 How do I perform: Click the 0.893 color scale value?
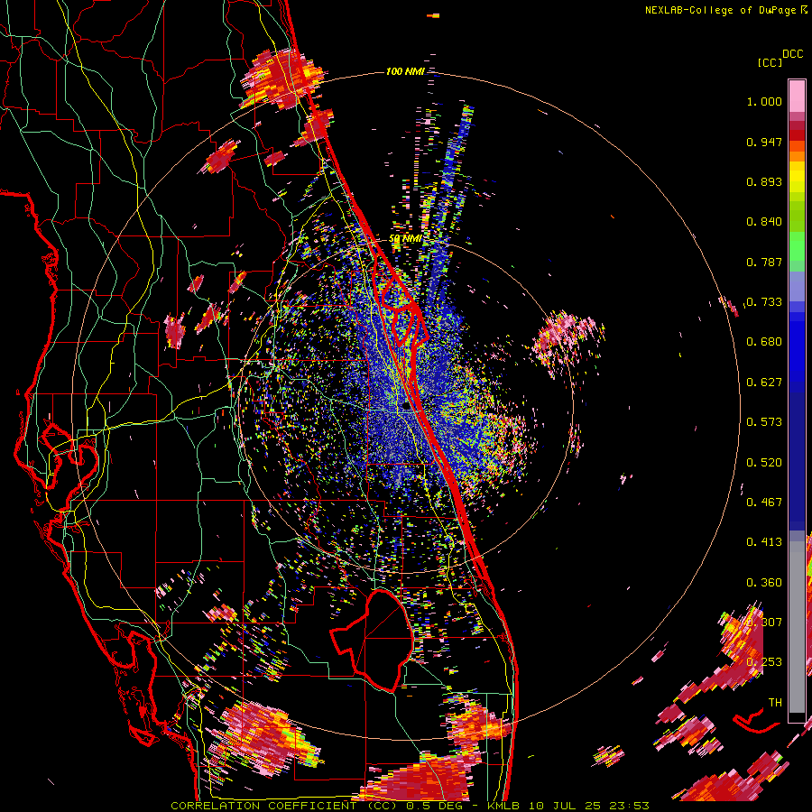pyautogui.click(x=764, y=181)
